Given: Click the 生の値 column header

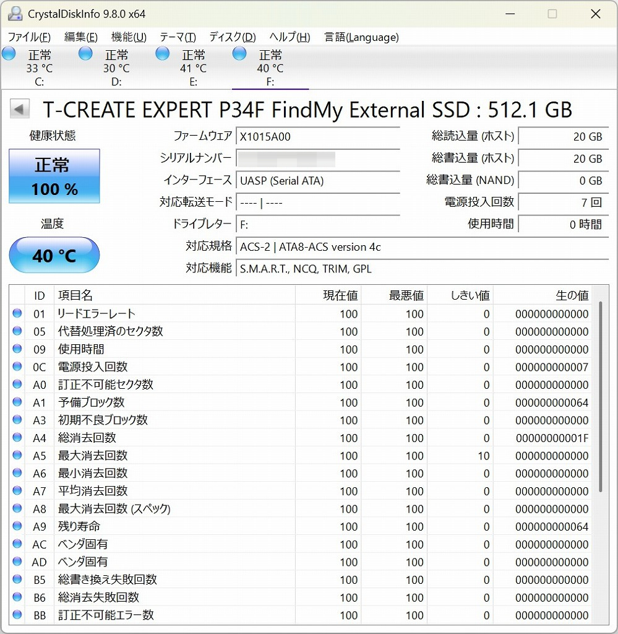Looking at the screenshot, I should [542, 295].
